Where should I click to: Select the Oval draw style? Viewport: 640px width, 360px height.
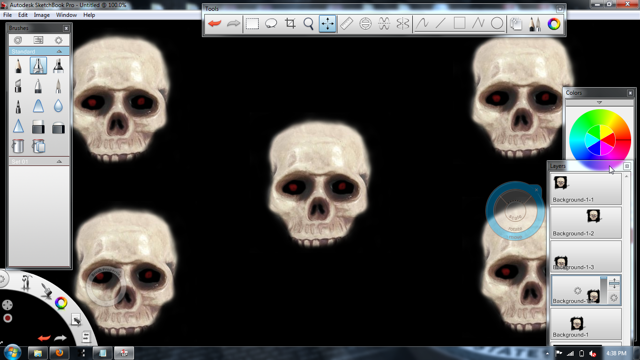[497, 23]
